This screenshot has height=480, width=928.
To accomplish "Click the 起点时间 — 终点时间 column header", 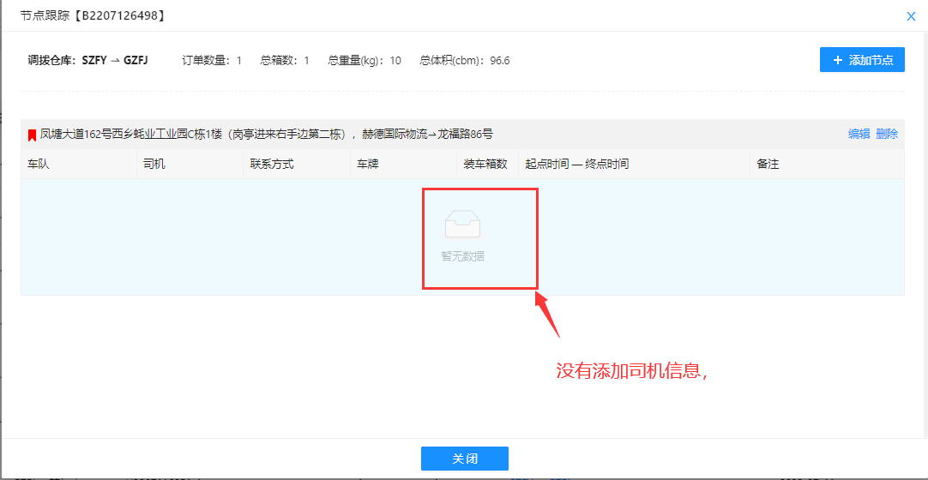I will [x=576, y=164].
